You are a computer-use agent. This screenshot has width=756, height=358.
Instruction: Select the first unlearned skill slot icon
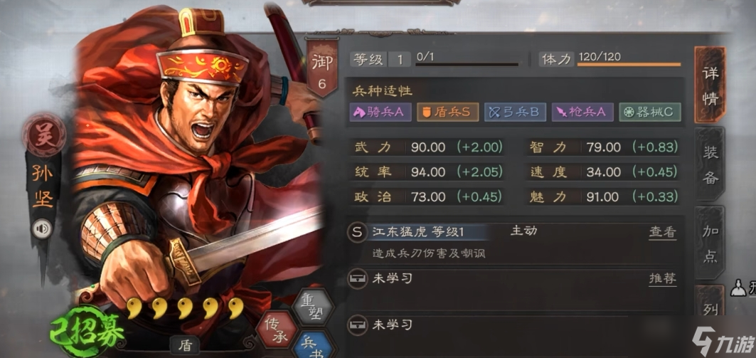click(357, 279)
